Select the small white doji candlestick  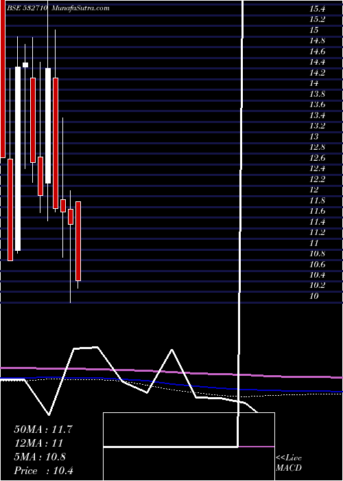[x=25, y=65]
